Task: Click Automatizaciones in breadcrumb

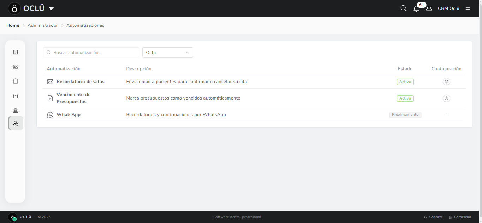Action: (85, 25)
